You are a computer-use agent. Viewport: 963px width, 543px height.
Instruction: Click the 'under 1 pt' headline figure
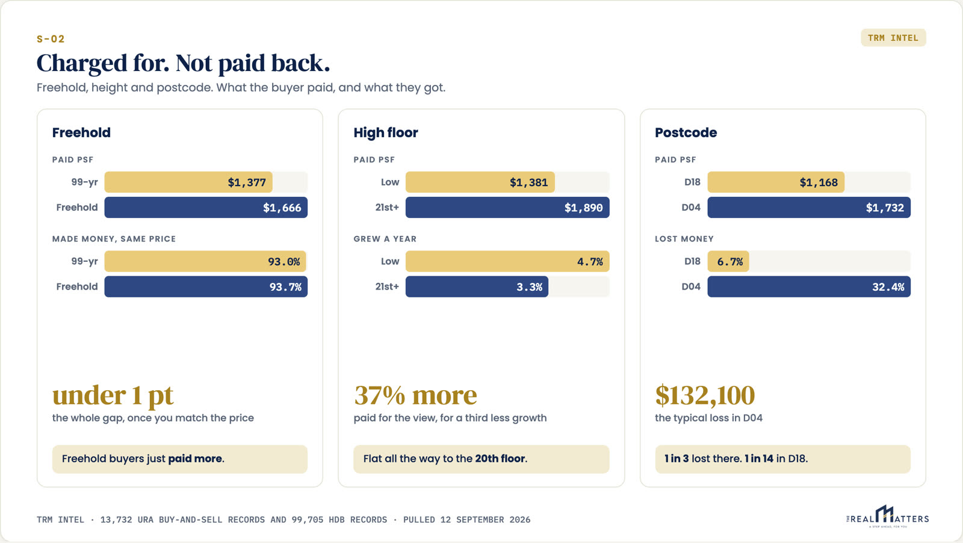[113, 396]
